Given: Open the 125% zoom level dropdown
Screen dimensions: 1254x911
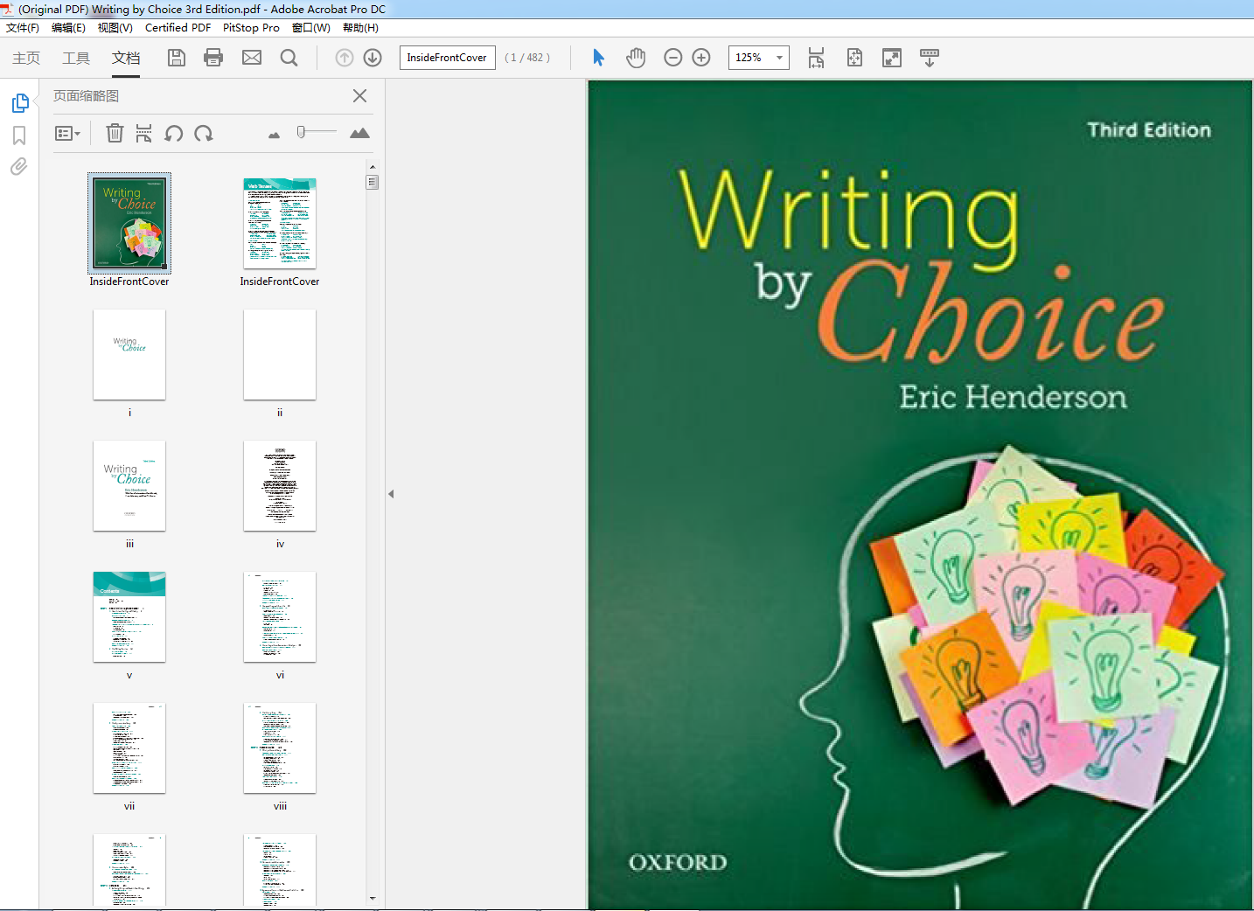Looking at the screenshot, I should pyautogui.click(x=779, y=58).
